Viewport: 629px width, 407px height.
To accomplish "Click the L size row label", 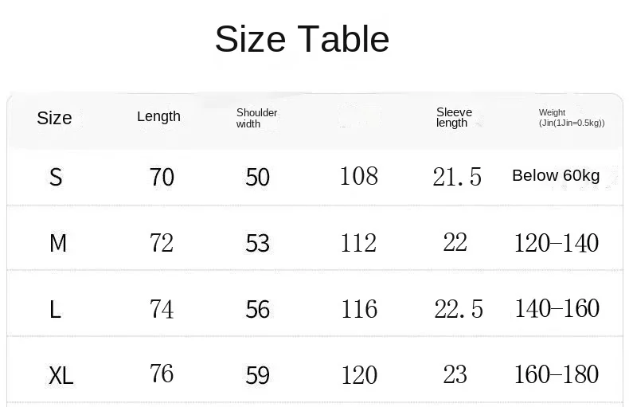I will point(55,309).
